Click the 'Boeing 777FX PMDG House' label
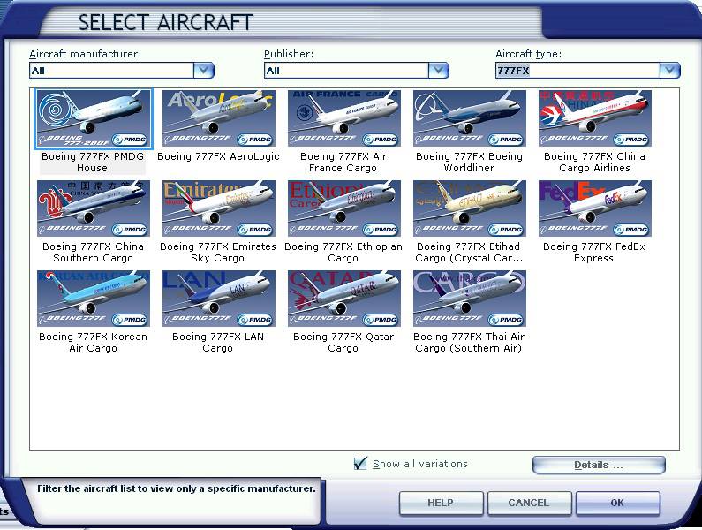This screenshot has width=702, height=530. pos(93,163)
